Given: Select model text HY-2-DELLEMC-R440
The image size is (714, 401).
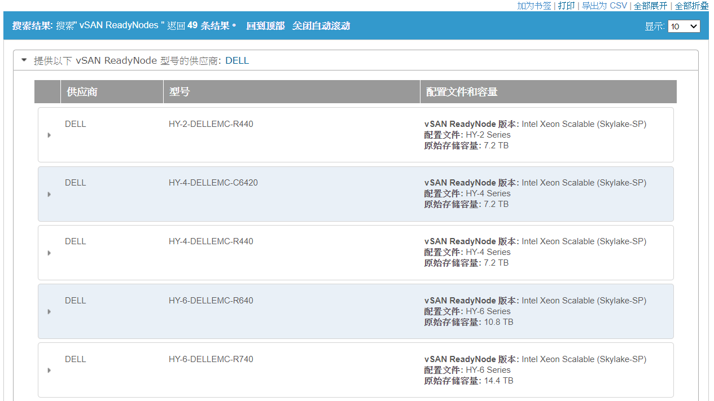Looking at the screenshot, I should [x=211, y=124].
